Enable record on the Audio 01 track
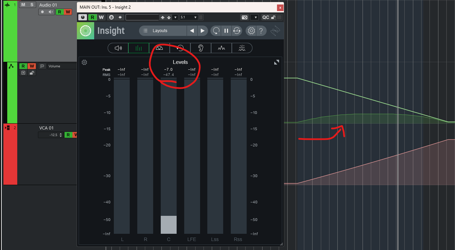This screenshot has height=250, width=455. click(42, 12)
